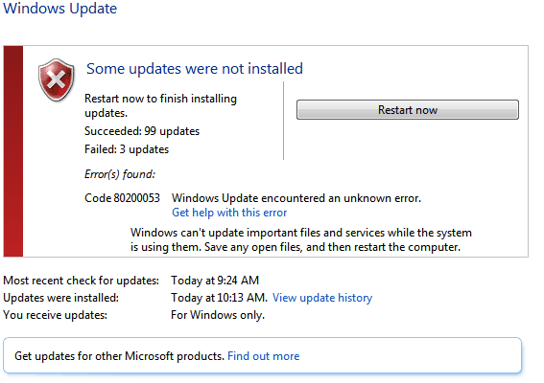Image resolution: width=544 pixels, height=383 pixels.
Task: Click Find out more link
Action: tap(263, 356)
